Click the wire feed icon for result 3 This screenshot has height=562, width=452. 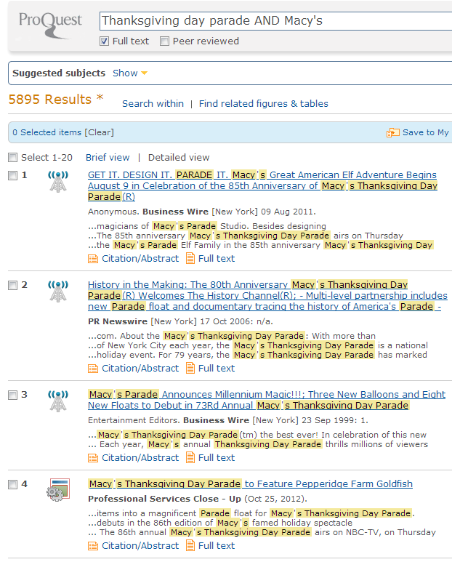click(x=58, y=401)
